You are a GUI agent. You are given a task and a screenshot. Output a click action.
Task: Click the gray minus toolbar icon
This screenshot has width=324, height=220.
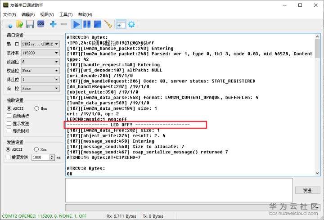pyautogui.click(x=63, y=24)
